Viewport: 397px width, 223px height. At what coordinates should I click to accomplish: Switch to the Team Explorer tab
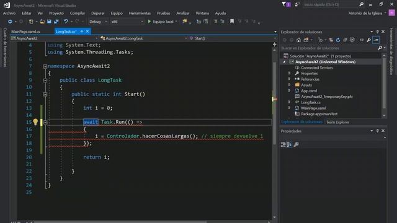point(337,122)
